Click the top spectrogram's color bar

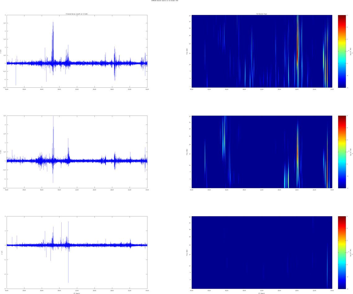342,51
